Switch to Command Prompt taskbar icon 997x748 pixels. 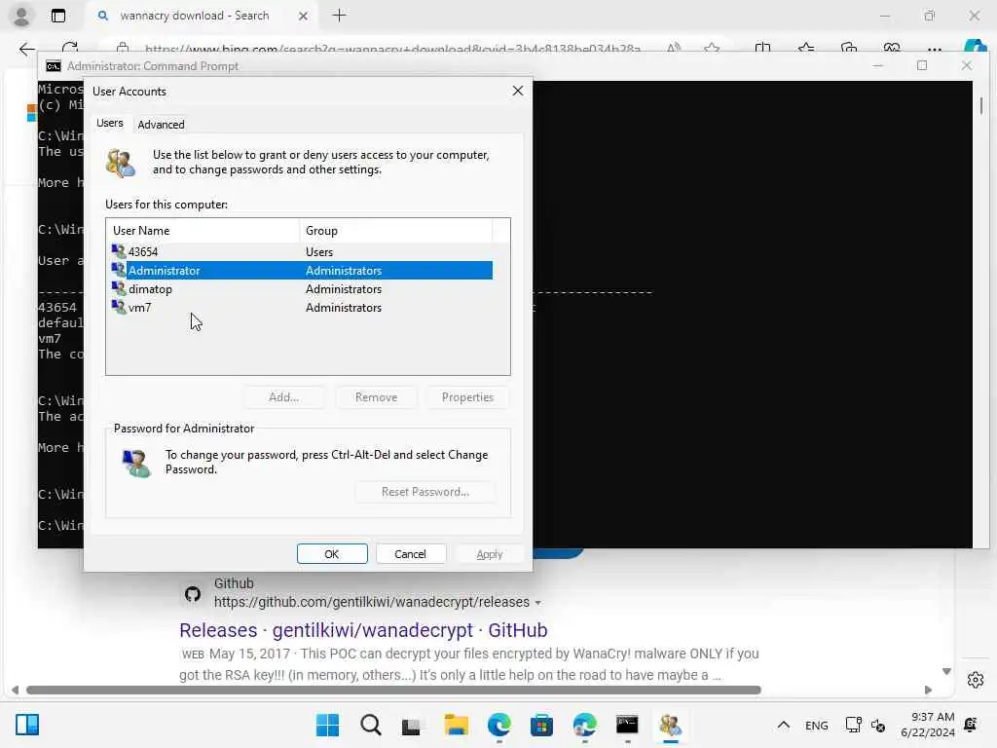pyautogui.click(x=627, y=725)
